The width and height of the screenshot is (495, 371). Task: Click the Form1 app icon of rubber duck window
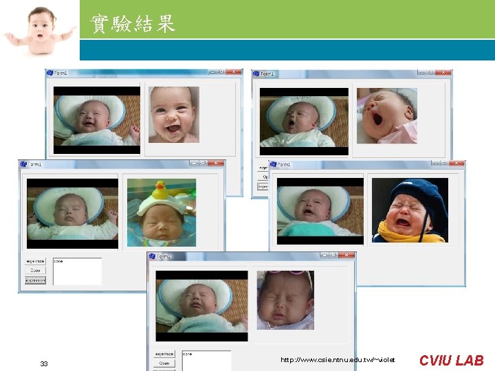(x=23, y=164)
